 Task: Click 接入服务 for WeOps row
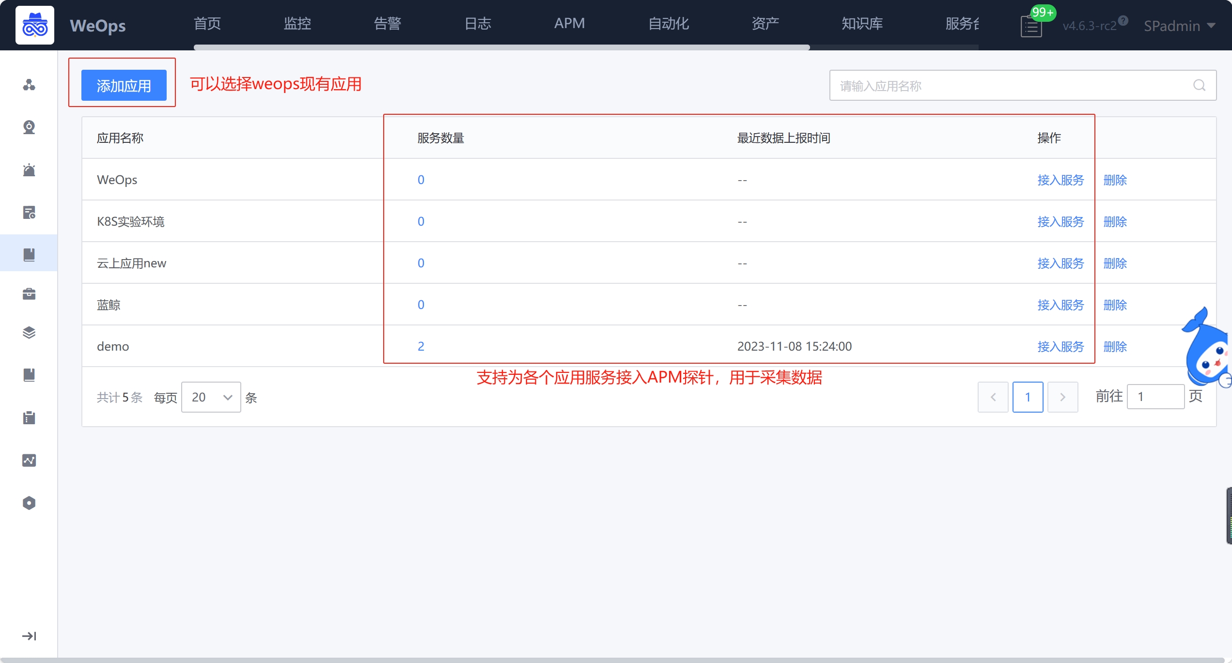1060,180
